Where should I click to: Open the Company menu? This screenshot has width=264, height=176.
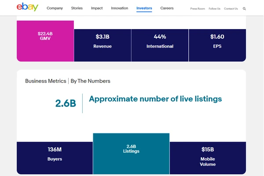point(55,8)
